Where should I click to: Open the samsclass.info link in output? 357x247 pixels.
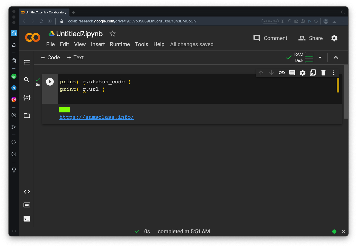pyautogui.click(x=96, y=117)
